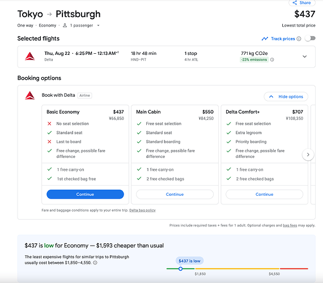Click the red X beside Last to board
The height and width of the screenshot is (283, 323).
point(49,141)
